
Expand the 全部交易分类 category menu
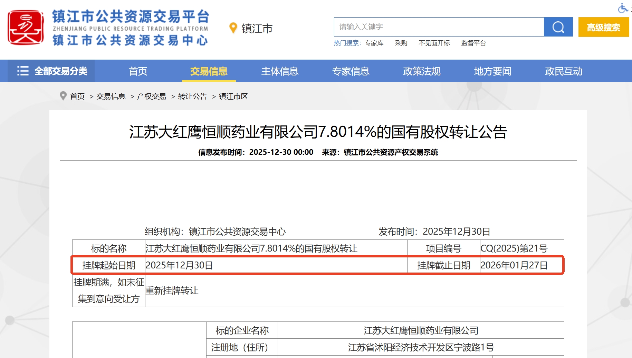[51, 71]
